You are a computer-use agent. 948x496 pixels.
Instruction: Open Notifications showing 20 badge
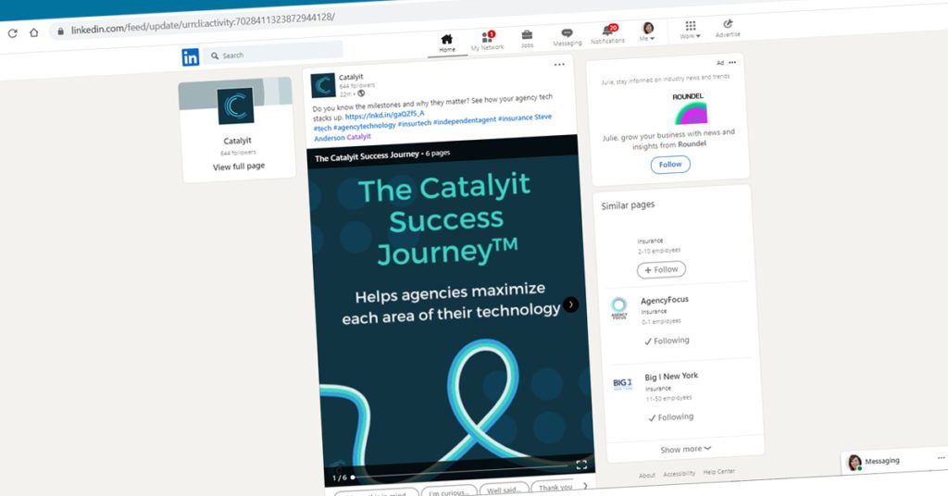pos(608,34)
